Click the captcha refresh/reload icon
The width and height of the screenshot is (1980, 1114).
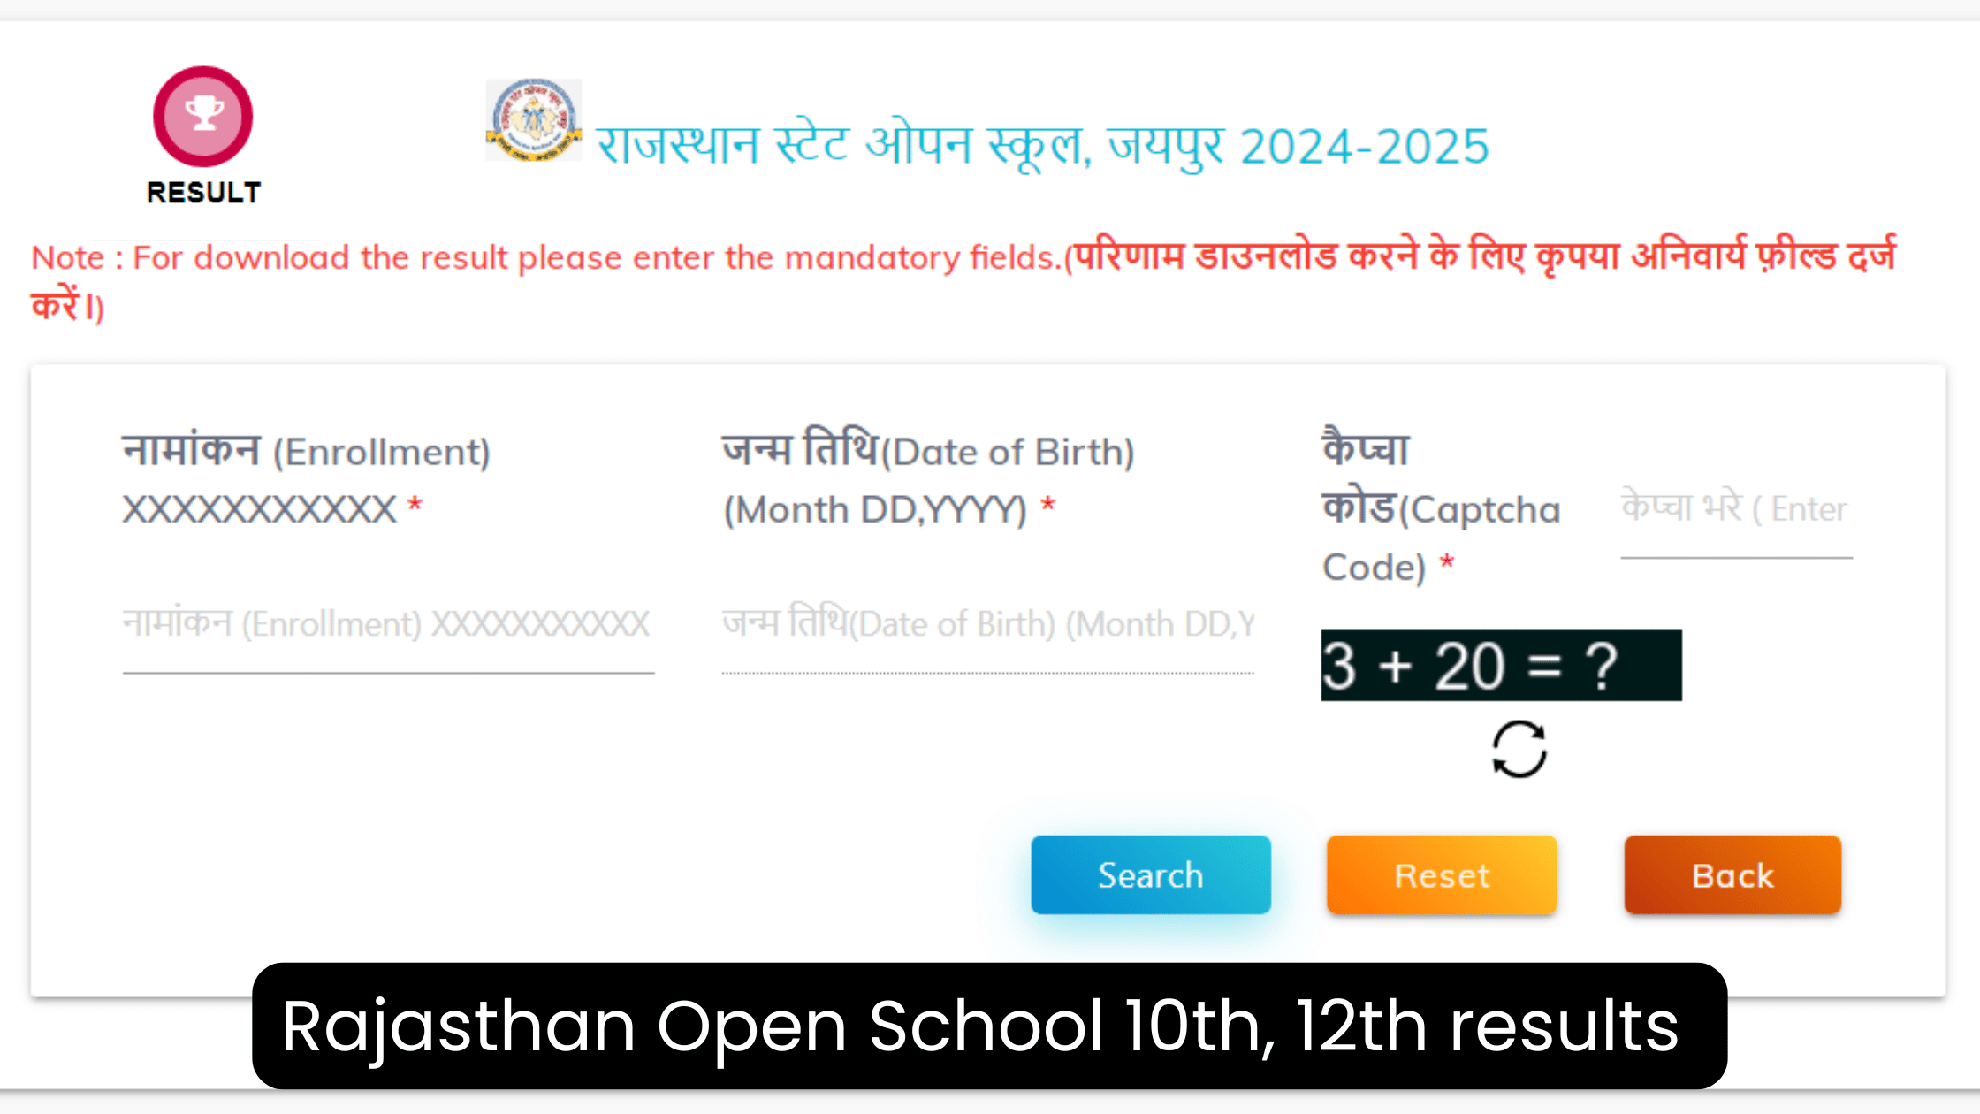pos(1519,748)
